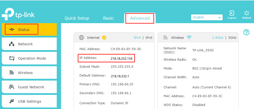Open the Quick Setup tab
The image size is (254, 109).
pos(77,18)
